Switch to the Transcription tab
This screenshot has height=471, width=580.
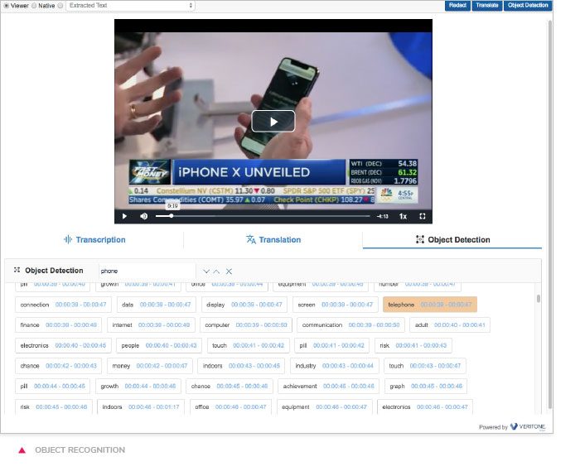[x=94, y=240]
